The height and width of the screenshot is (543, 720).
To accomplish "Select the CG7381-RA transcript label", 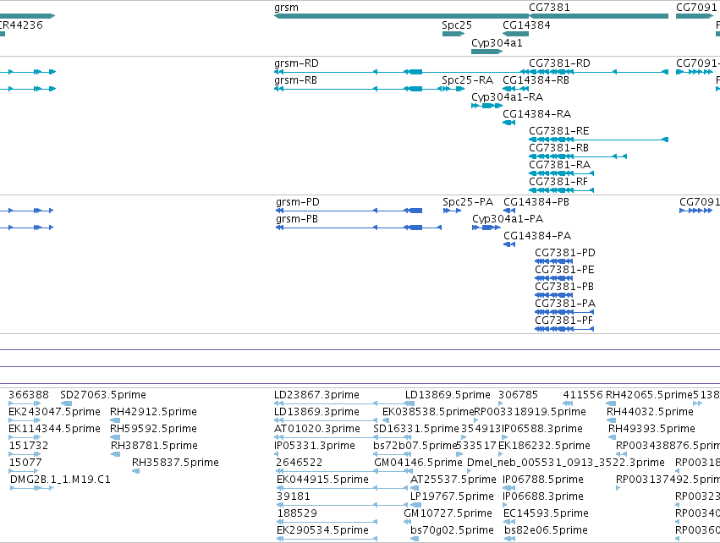I will click(560, 165).
